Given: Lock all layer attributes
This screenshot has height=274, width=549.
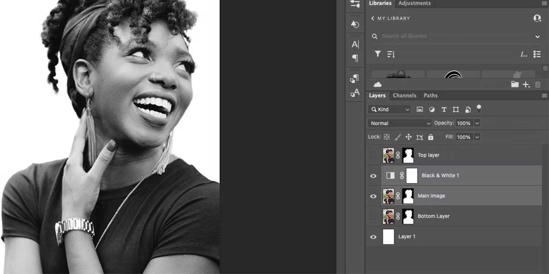Looking at the screenshot, I should click(x=431, y=137).
